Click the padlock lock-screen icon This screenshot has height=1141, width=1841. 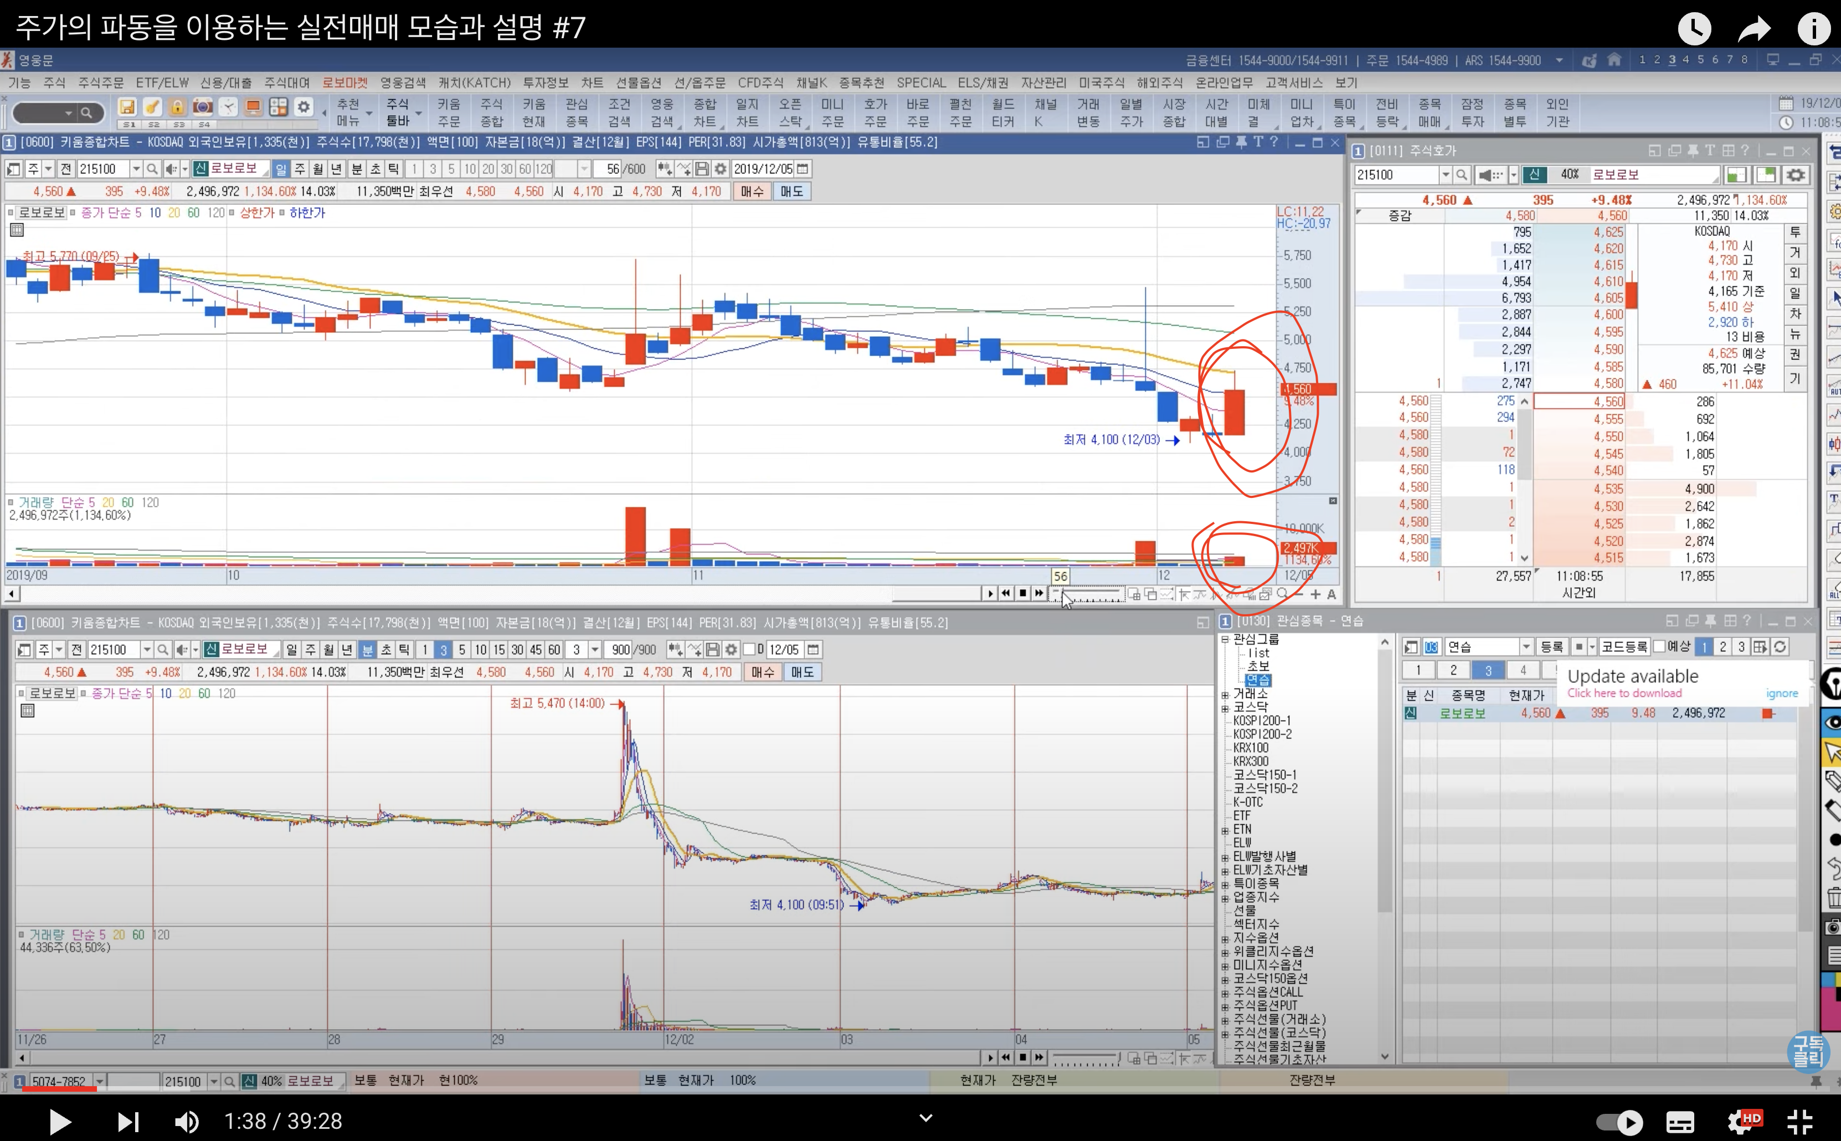(177, 106)
